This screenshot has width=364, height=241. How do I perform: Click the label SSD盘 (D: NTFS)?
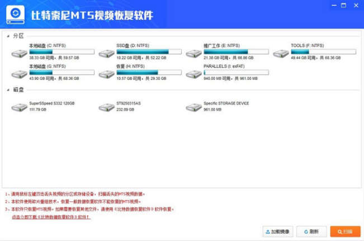tap(133, 45)
